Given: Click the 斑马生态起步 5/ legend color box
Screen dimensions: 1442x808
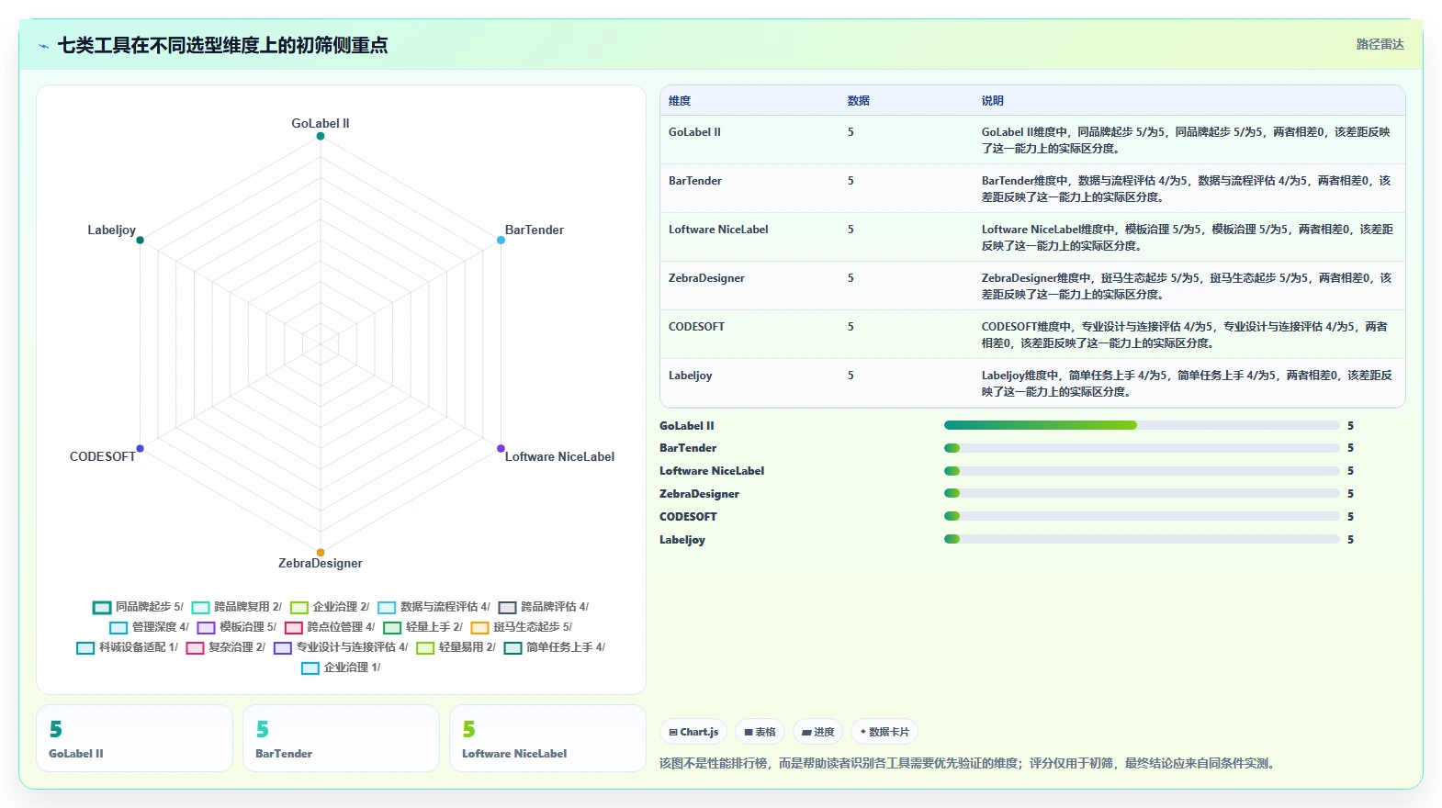Looking at the screenshot, I should (x=479, y=628).
